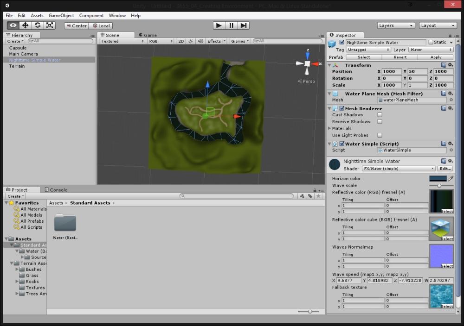Click the Local handle rotation button
The image size is (464, 326).
[101, 25]
